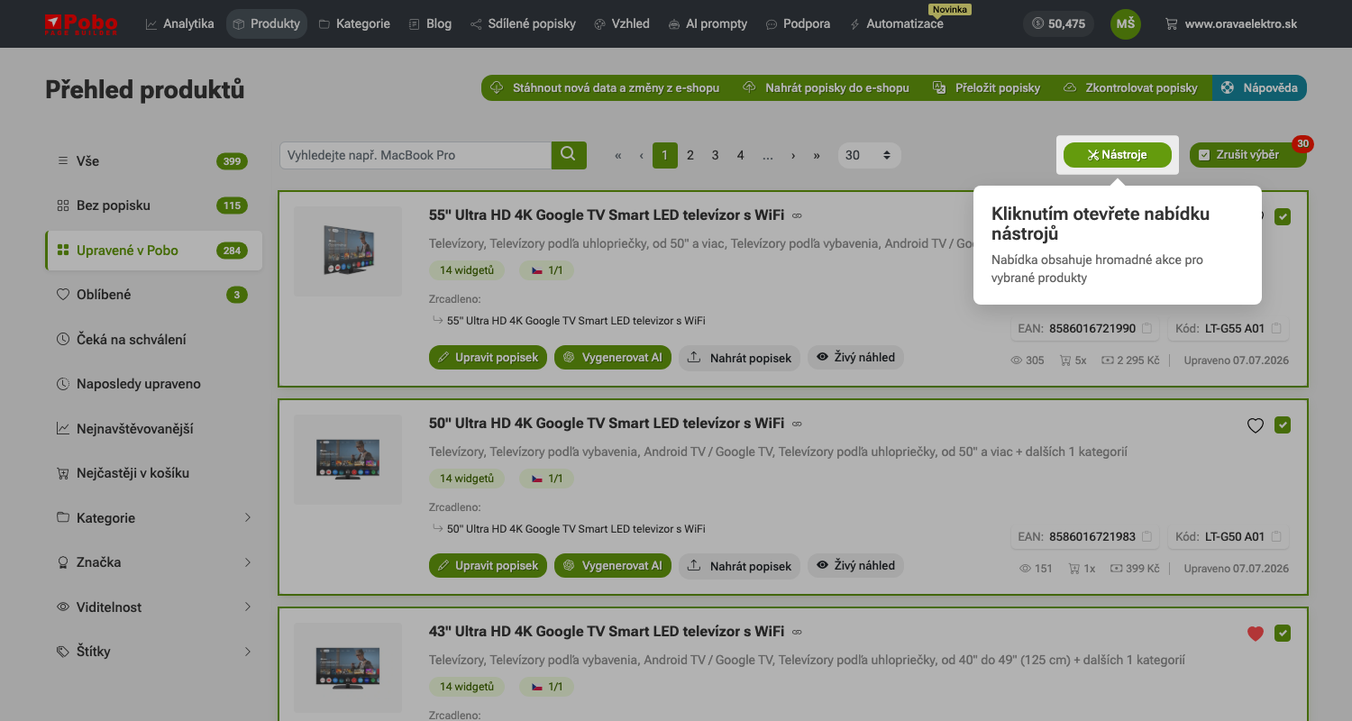Go to the previous page arrow ‹
This screenshot has width=1352, height=721.
pyautogui.click(x=641, y=155)
